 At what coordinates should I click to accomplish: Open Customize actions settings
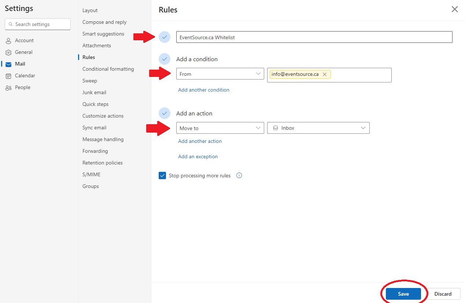pyautogui.click(x=103, y=116)
